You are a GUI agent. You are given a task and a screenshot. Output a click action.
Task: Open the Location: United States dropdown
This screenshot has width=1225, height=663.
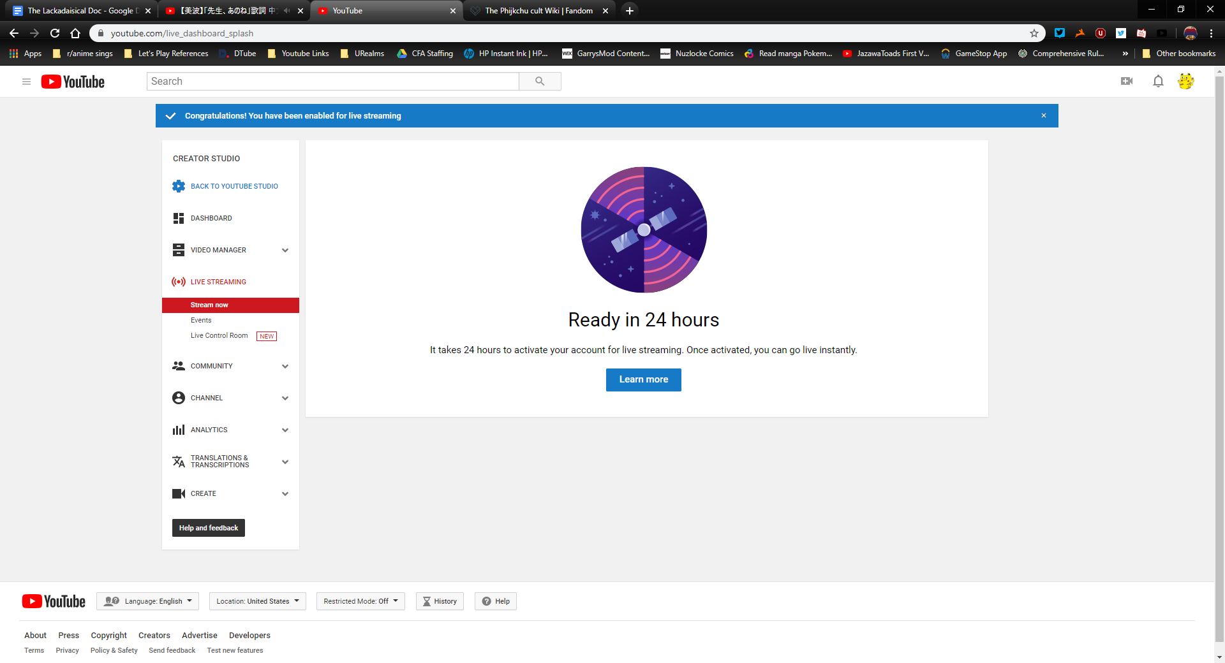click(x=258, y=601)
